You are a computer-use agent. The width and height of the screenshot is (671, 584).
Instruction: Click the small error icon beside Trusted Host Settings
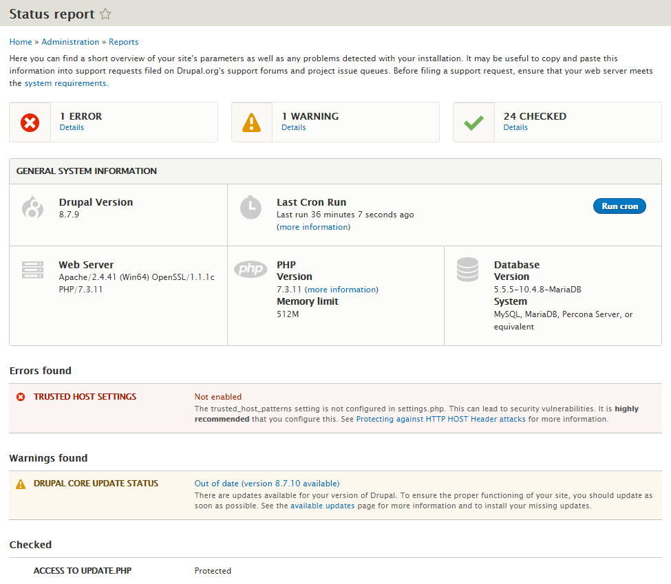(x=21, y=397)
